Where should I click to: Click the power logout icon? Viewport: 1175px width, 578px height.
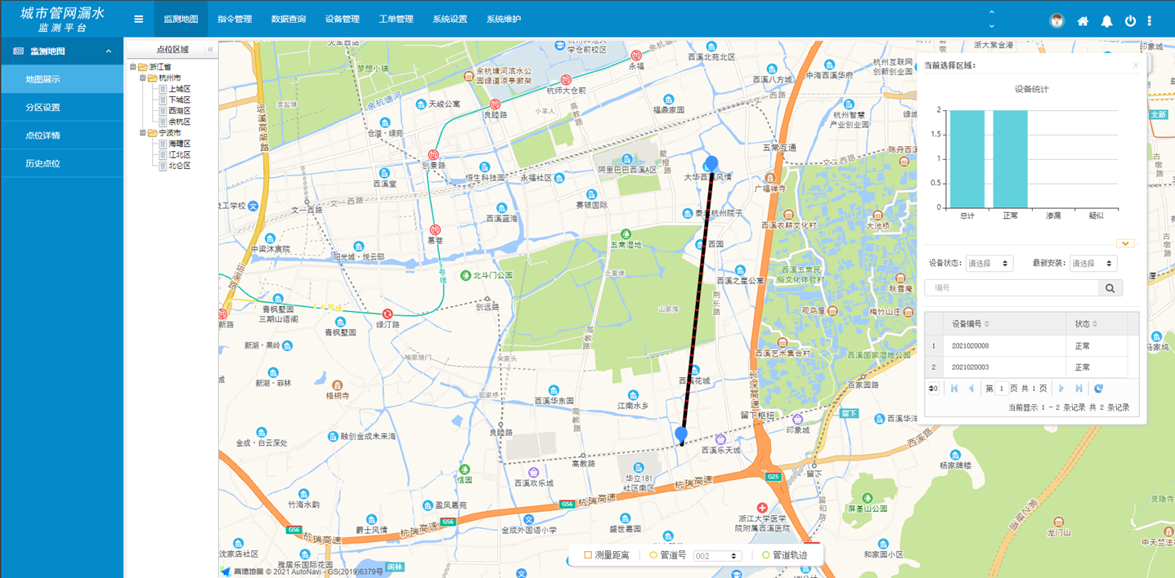click(x=1130, y=21)
